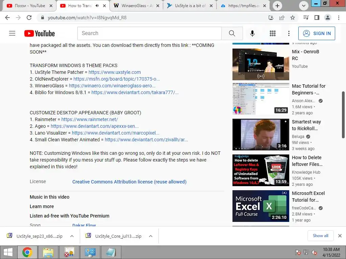Viewport: 346px width, 259px height.
Task: Expand options for UxStyle_Core_jul13 download
Action: 151,236
